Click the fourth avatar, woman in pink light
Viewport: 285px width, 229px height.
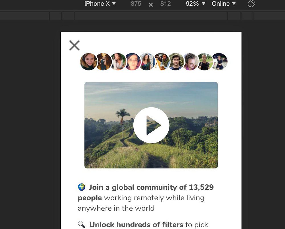(133, 62)
